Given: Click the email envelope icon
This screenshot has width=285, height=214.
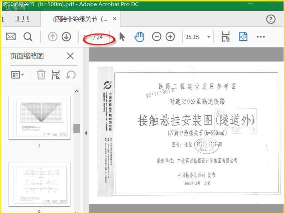Looking at the screenshot, I should tap(11, 37).
